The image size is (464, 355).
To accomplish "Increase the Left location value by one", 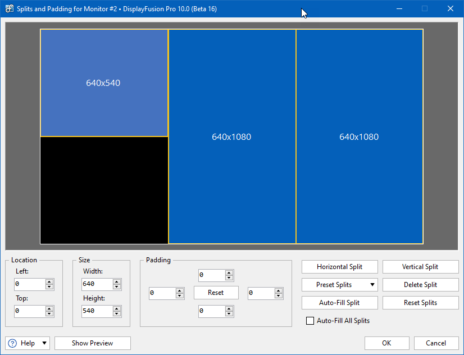I will point(49,282).
